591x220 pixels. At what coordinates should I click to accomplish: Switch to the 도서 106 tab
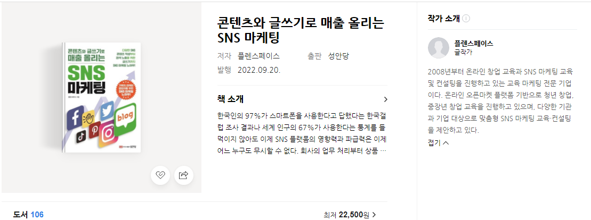[x=28, y=215]
